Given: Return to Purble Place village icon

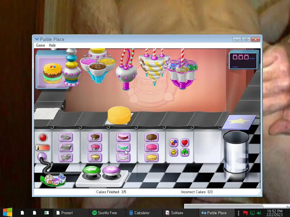Looking at the screenshot, I should point(53,179).
